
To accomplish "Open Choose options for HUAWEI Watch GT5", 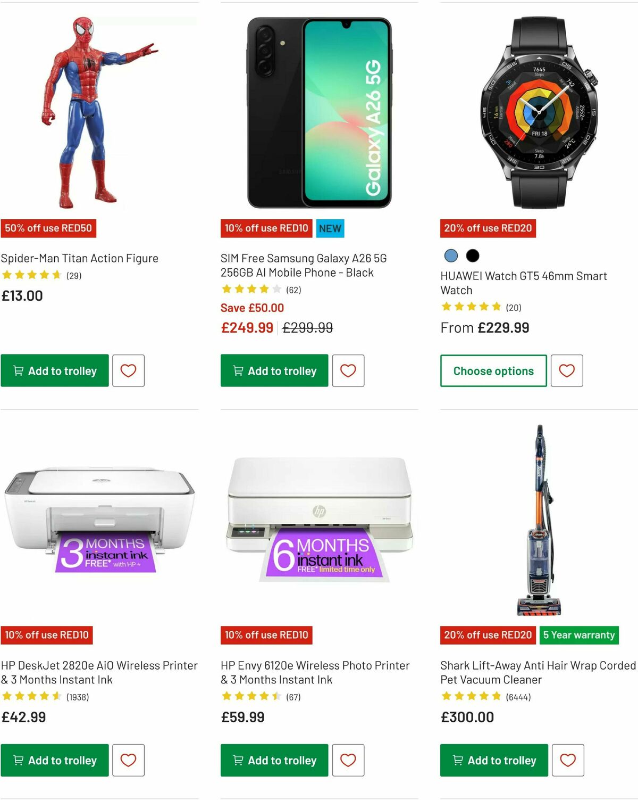I will (x=493, y=370).
